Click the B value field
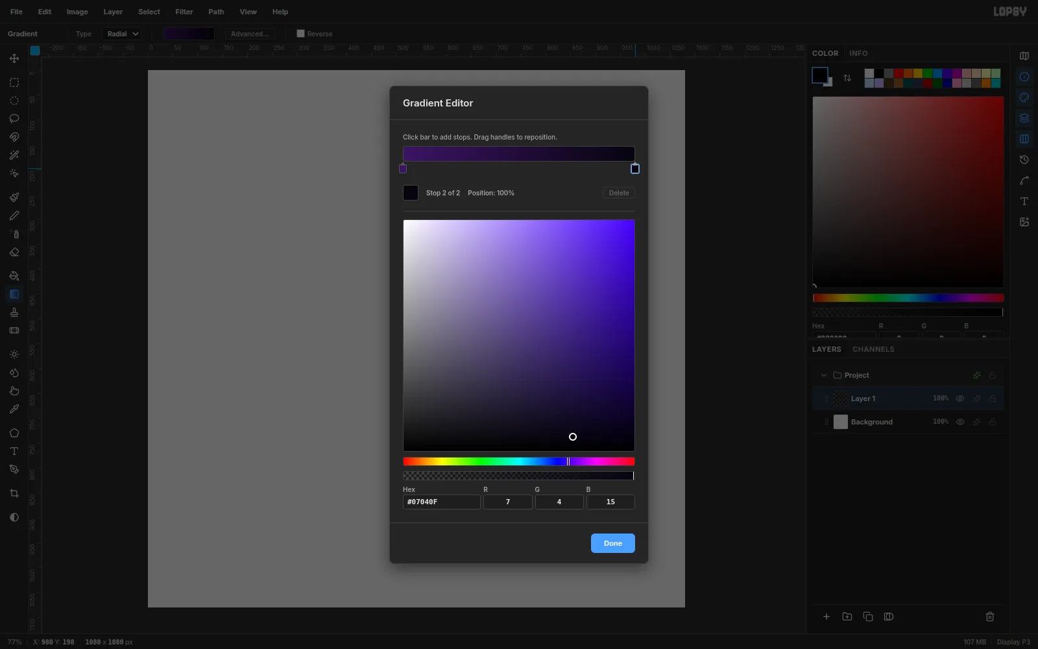The width and height of the screenshot is (1038, 649). (610, 502)
